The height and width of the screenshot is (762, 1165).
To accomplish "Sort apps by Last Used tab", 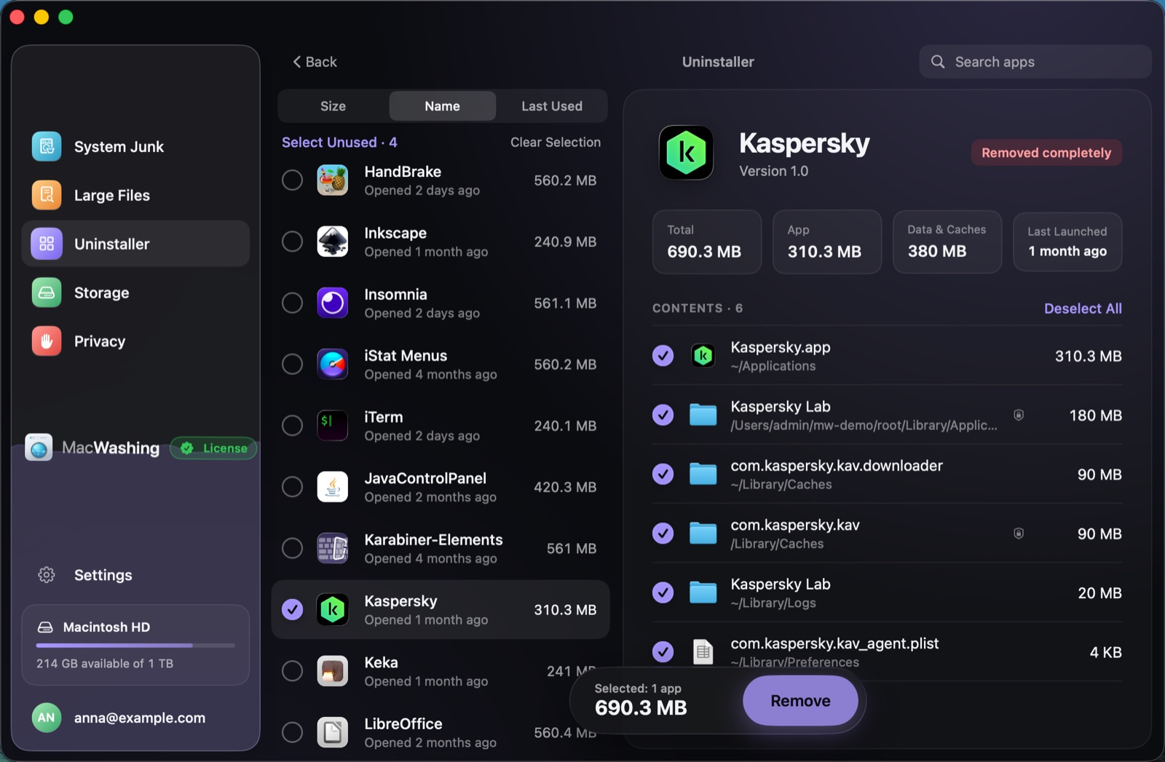I will (552, 106).
